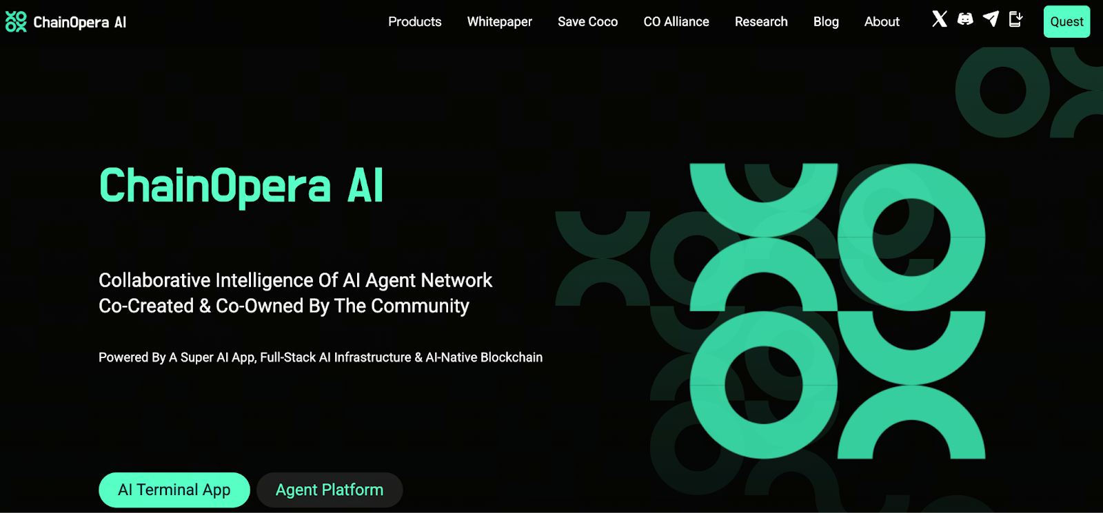Click the mobile app download icon
This screenshot has width=1103, height=513.
[1015, 19]
